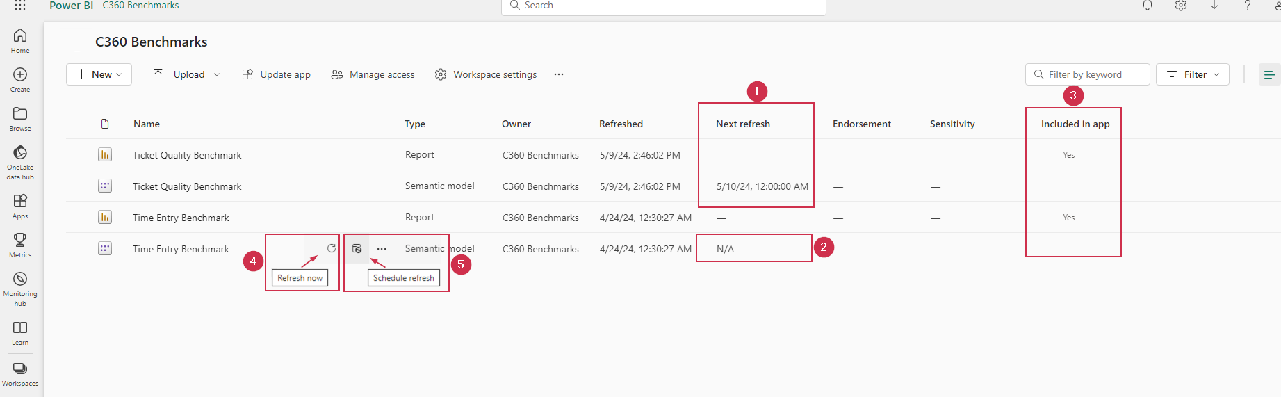Click Manage access
Screen dimensions: 1281x397
373,74
